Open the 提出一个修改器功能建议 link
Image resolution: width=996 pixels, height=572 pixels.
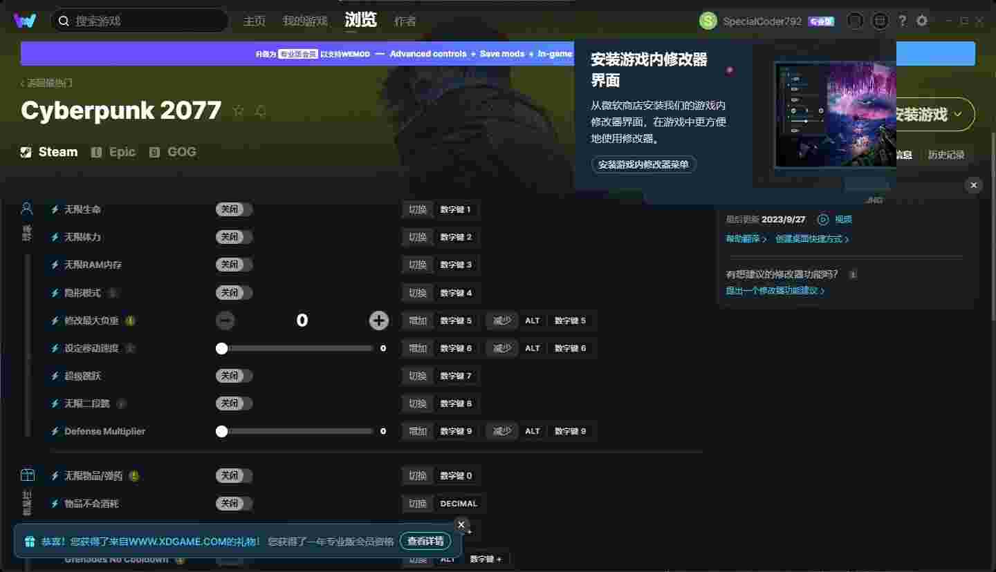click(775, 291)
